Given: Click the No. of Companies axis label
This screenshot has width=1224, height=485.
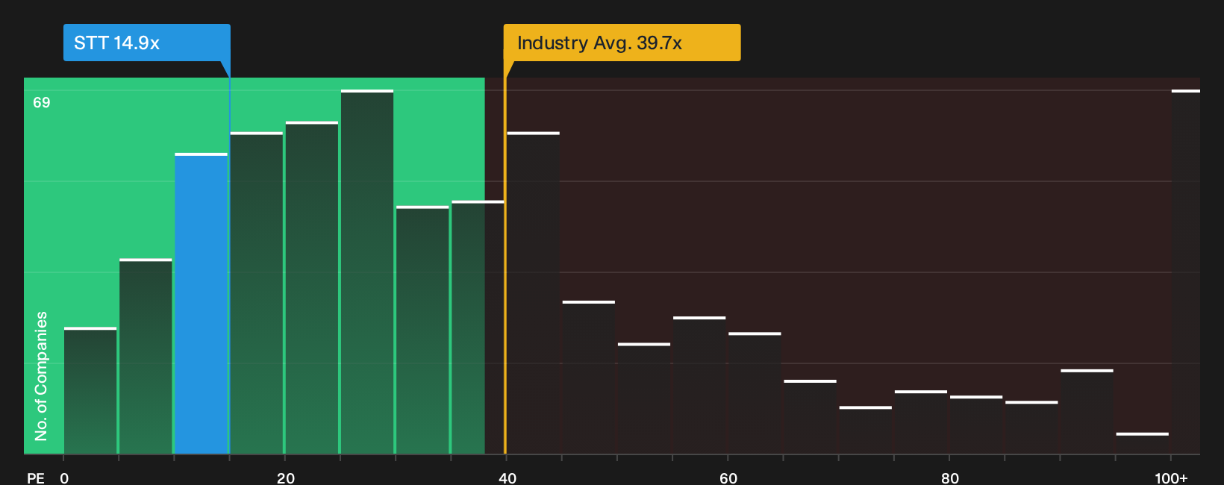Looking at the screenshot, I should click(41, 375).
